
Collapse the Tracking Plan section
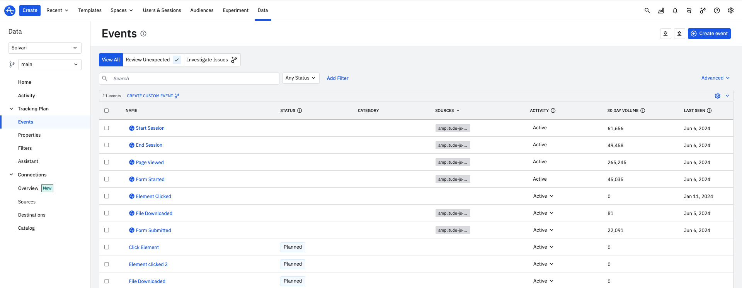pyautogui.click(x=11, y=109)
